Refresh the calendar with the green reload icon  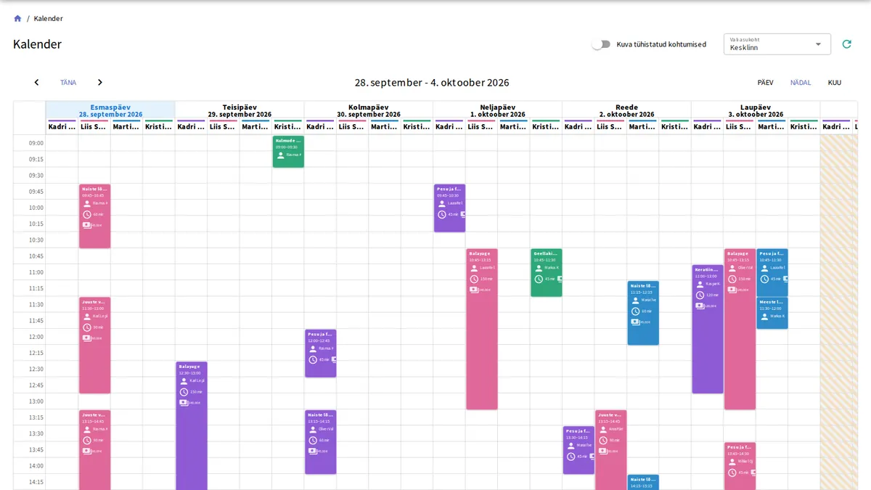846,44
